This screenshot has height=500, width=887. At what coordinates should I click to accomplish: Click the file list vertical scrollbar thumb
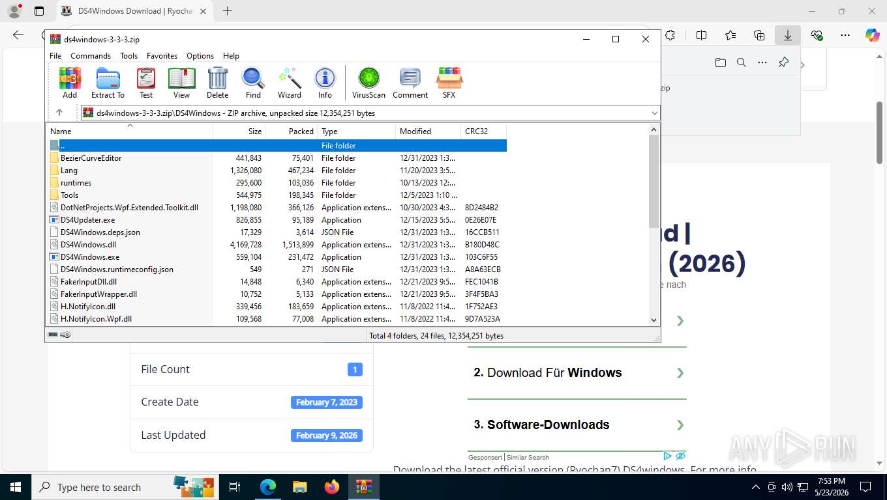pyautogui.click(x=654, y=182)
